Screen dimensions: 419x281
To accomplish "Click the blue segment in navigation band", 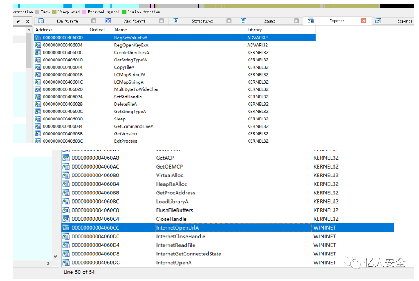I will pos(94,5).
